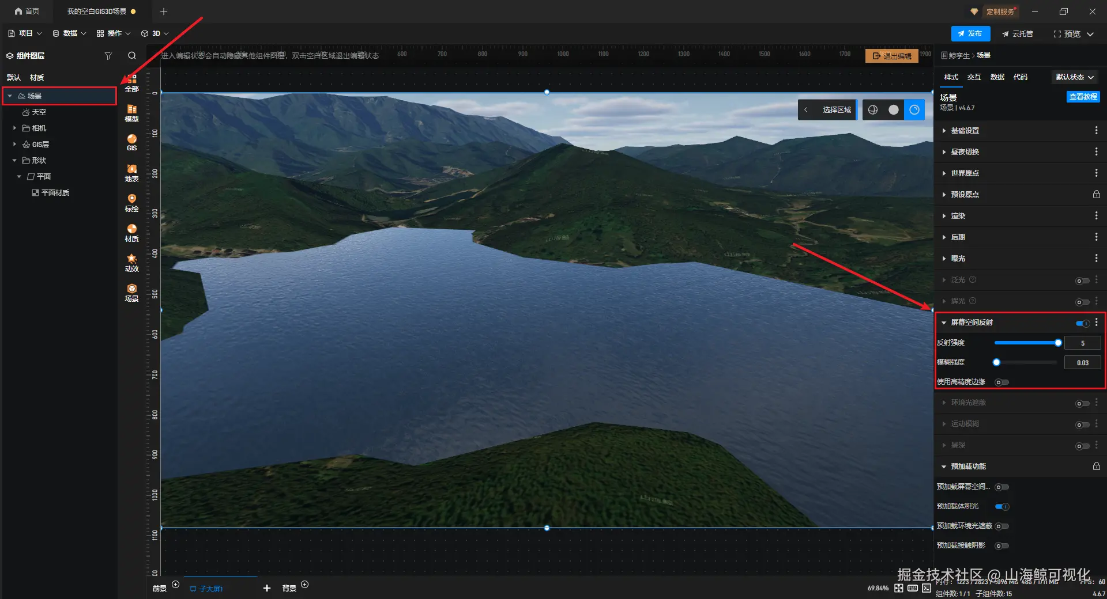Viewport: 1107px width, 599px height.
Task: Open the 基础设置 more options menu
Action: pyautogui.click(x=1096, y=131)
